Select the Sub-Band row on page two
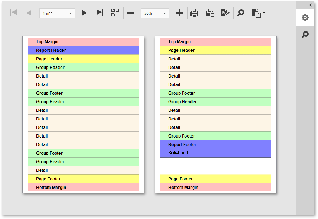The image size is (318, 219). [x=215, y=153]
